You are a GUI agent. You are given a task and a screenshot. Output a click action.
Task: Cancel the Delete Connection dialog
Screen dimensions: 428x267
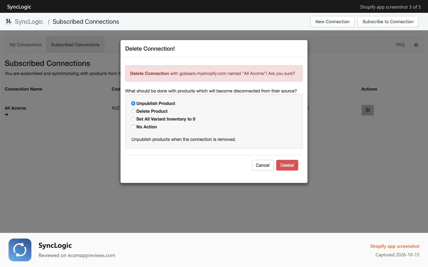click(263, 165)
